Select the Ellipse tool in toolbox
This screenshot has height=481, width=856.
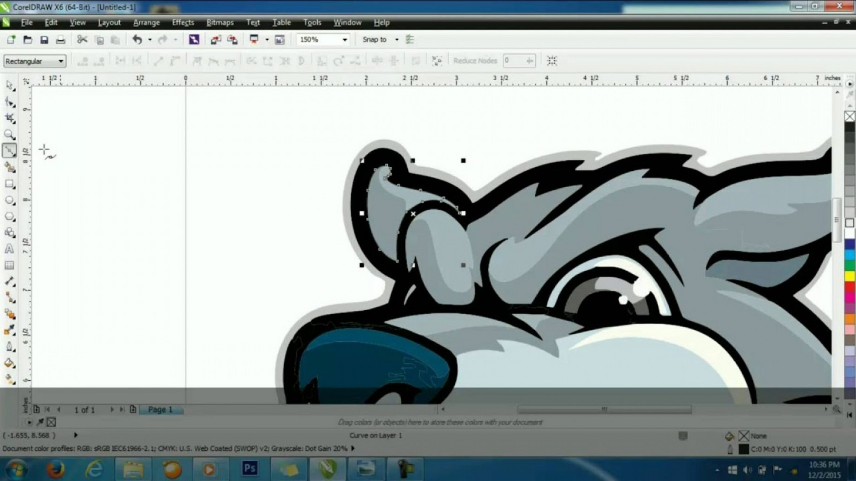coord(10,200)
